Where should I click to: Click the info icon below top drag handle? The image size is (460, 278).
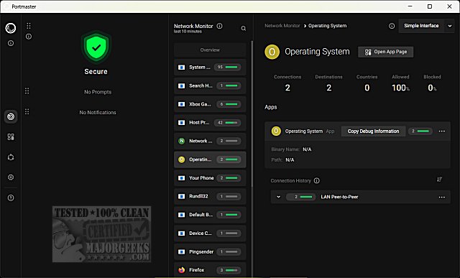tap(29, 37)
